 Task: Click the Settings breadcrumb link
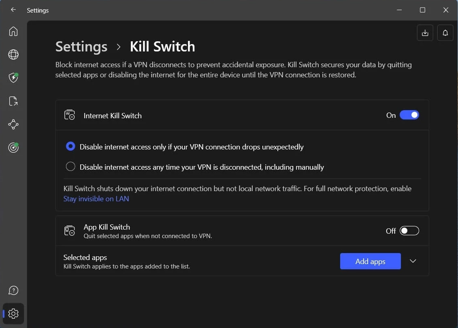click(81, 47)
